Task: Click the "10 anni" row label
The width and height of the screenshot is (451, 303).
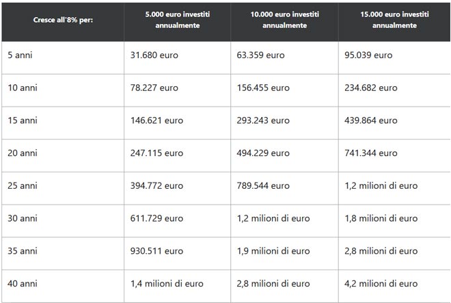Action: (22, 88)
